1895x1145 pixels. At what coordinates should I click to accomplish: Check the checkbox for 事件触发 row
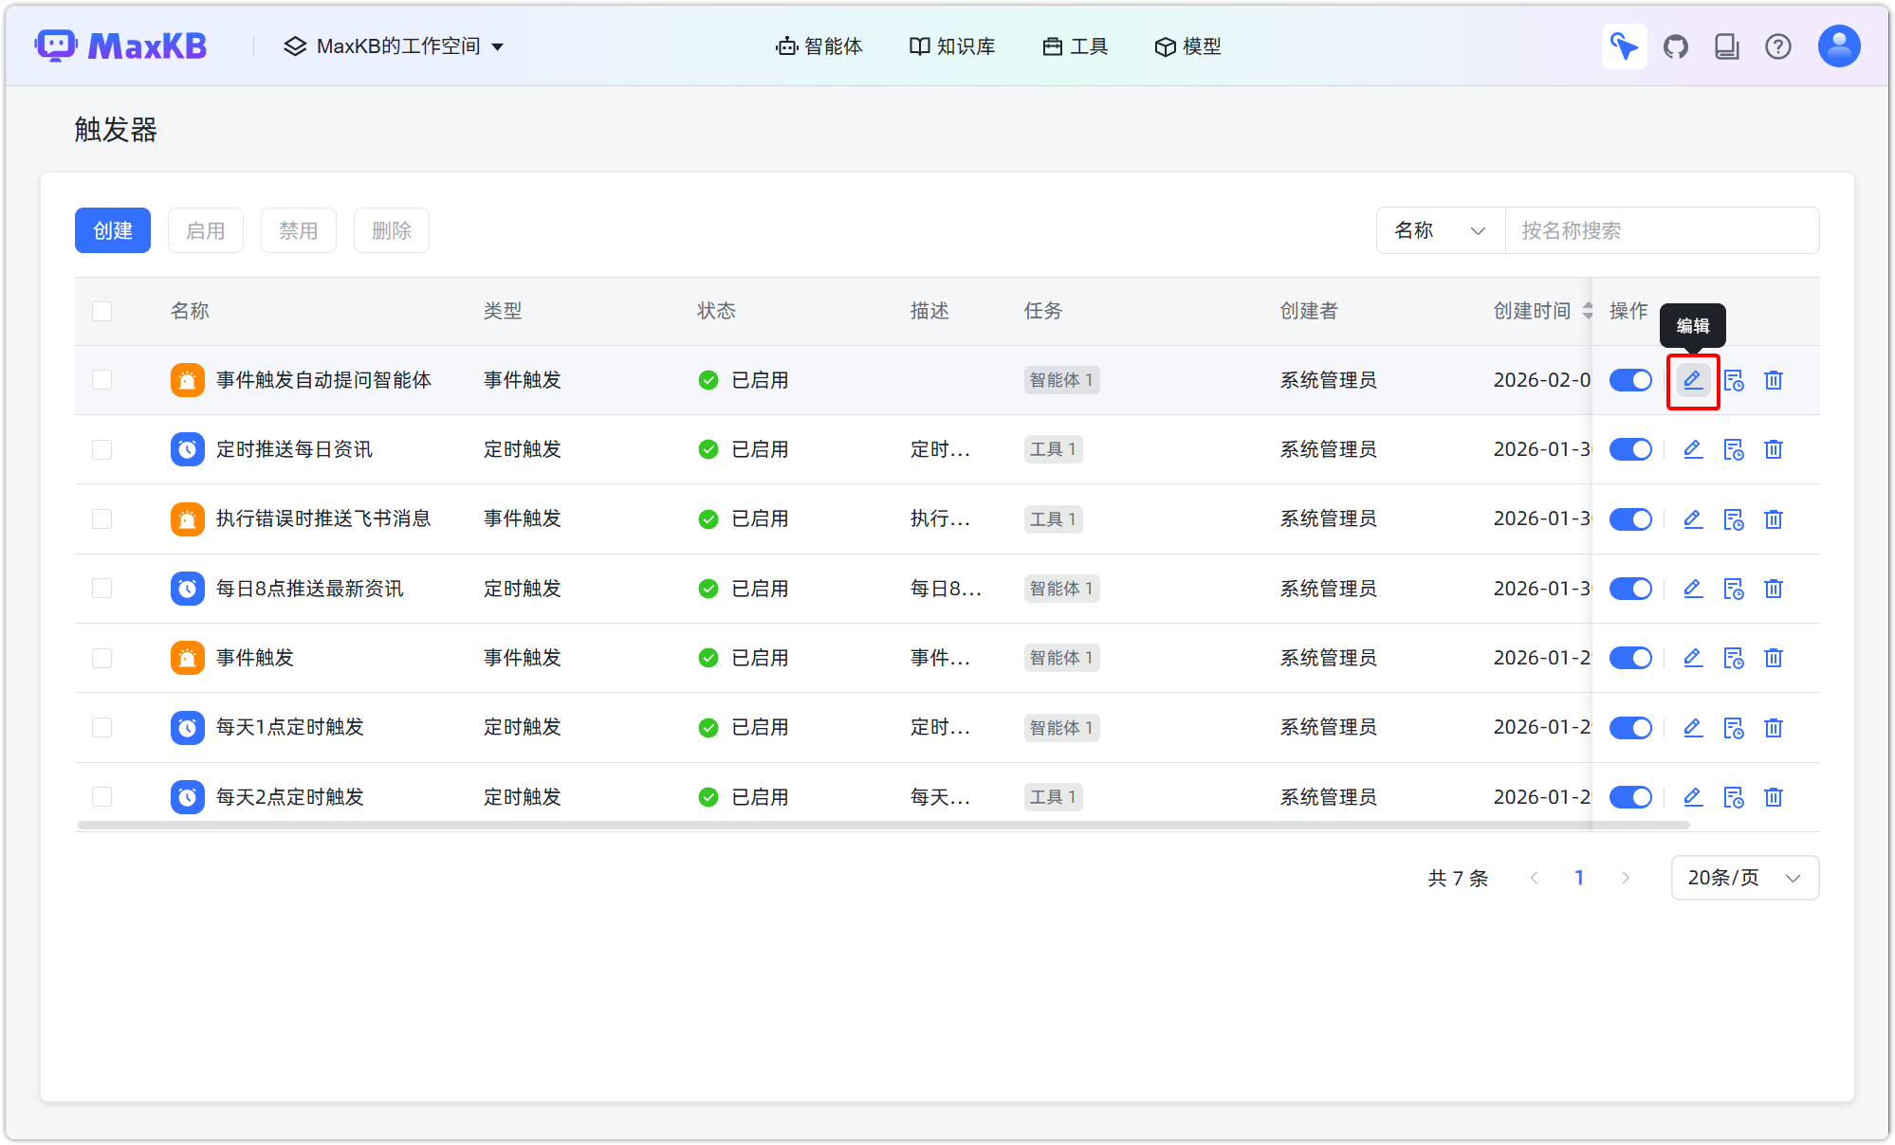tap(101, 658)
